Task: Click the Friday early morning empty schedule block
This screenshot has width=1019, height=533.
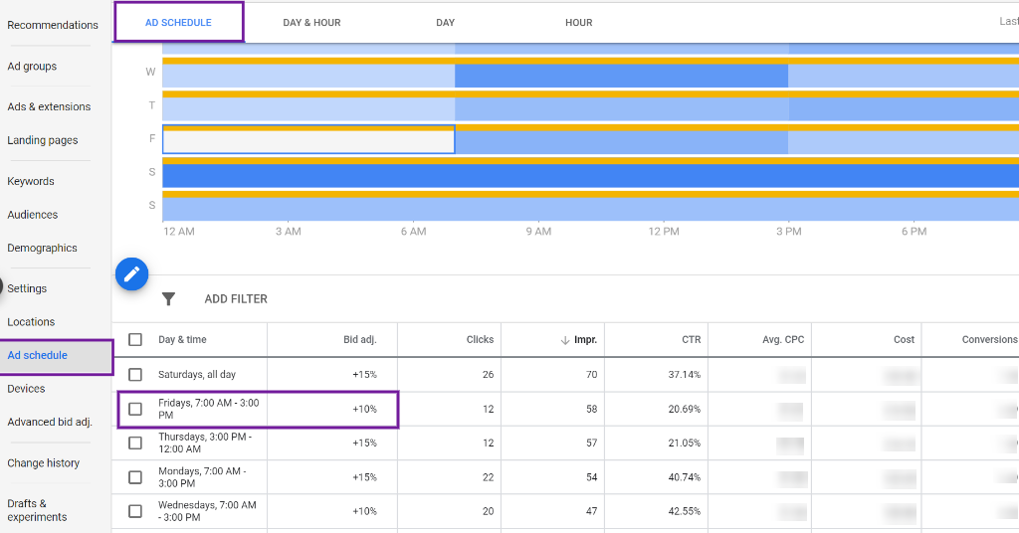Action: 308,140
